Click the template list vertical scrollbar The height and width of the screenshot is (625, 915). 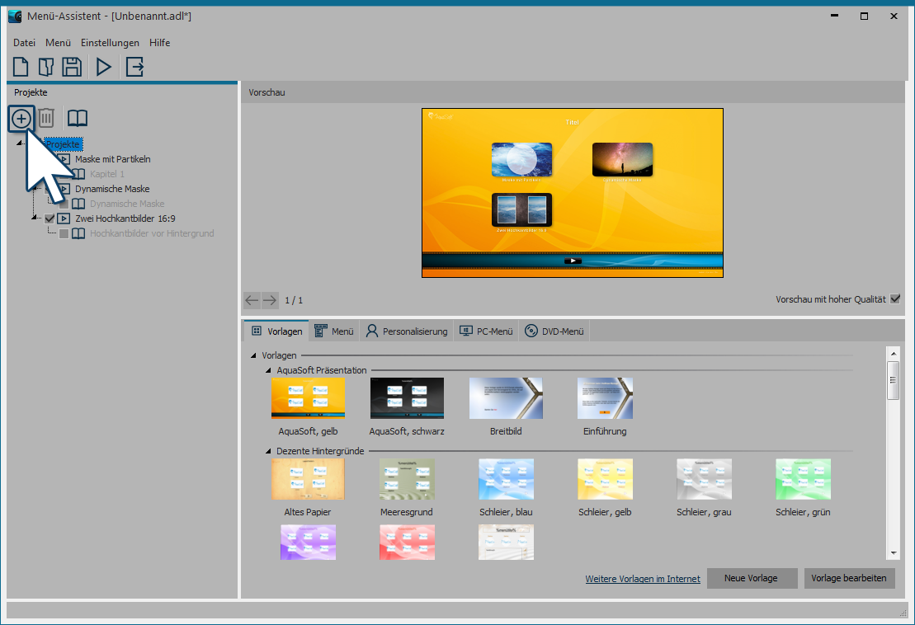pos(892,453)
